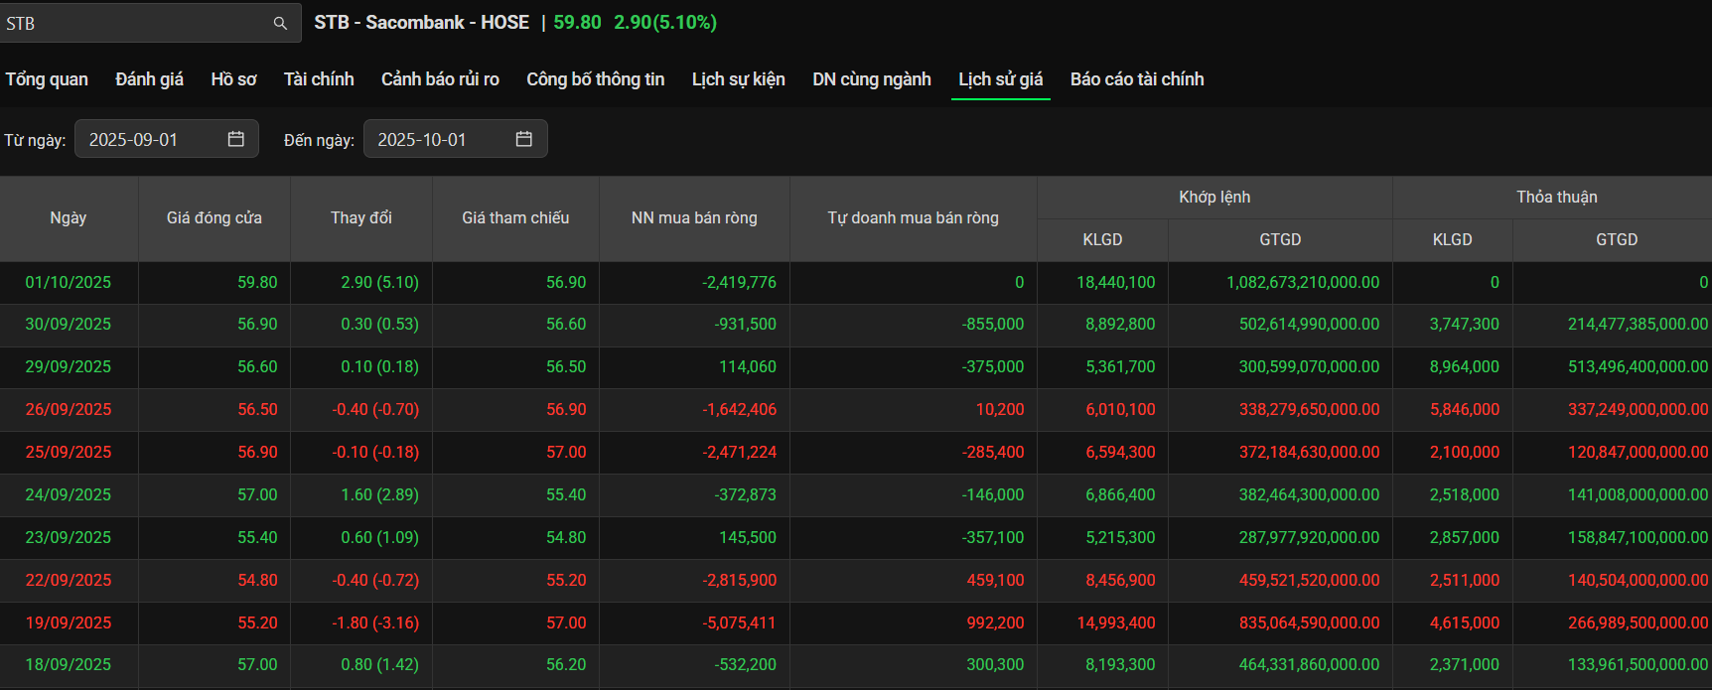Open the 'Đến ngày' calendar picker icon
This screenshot has width=1712, height=690.
(524, 139)
